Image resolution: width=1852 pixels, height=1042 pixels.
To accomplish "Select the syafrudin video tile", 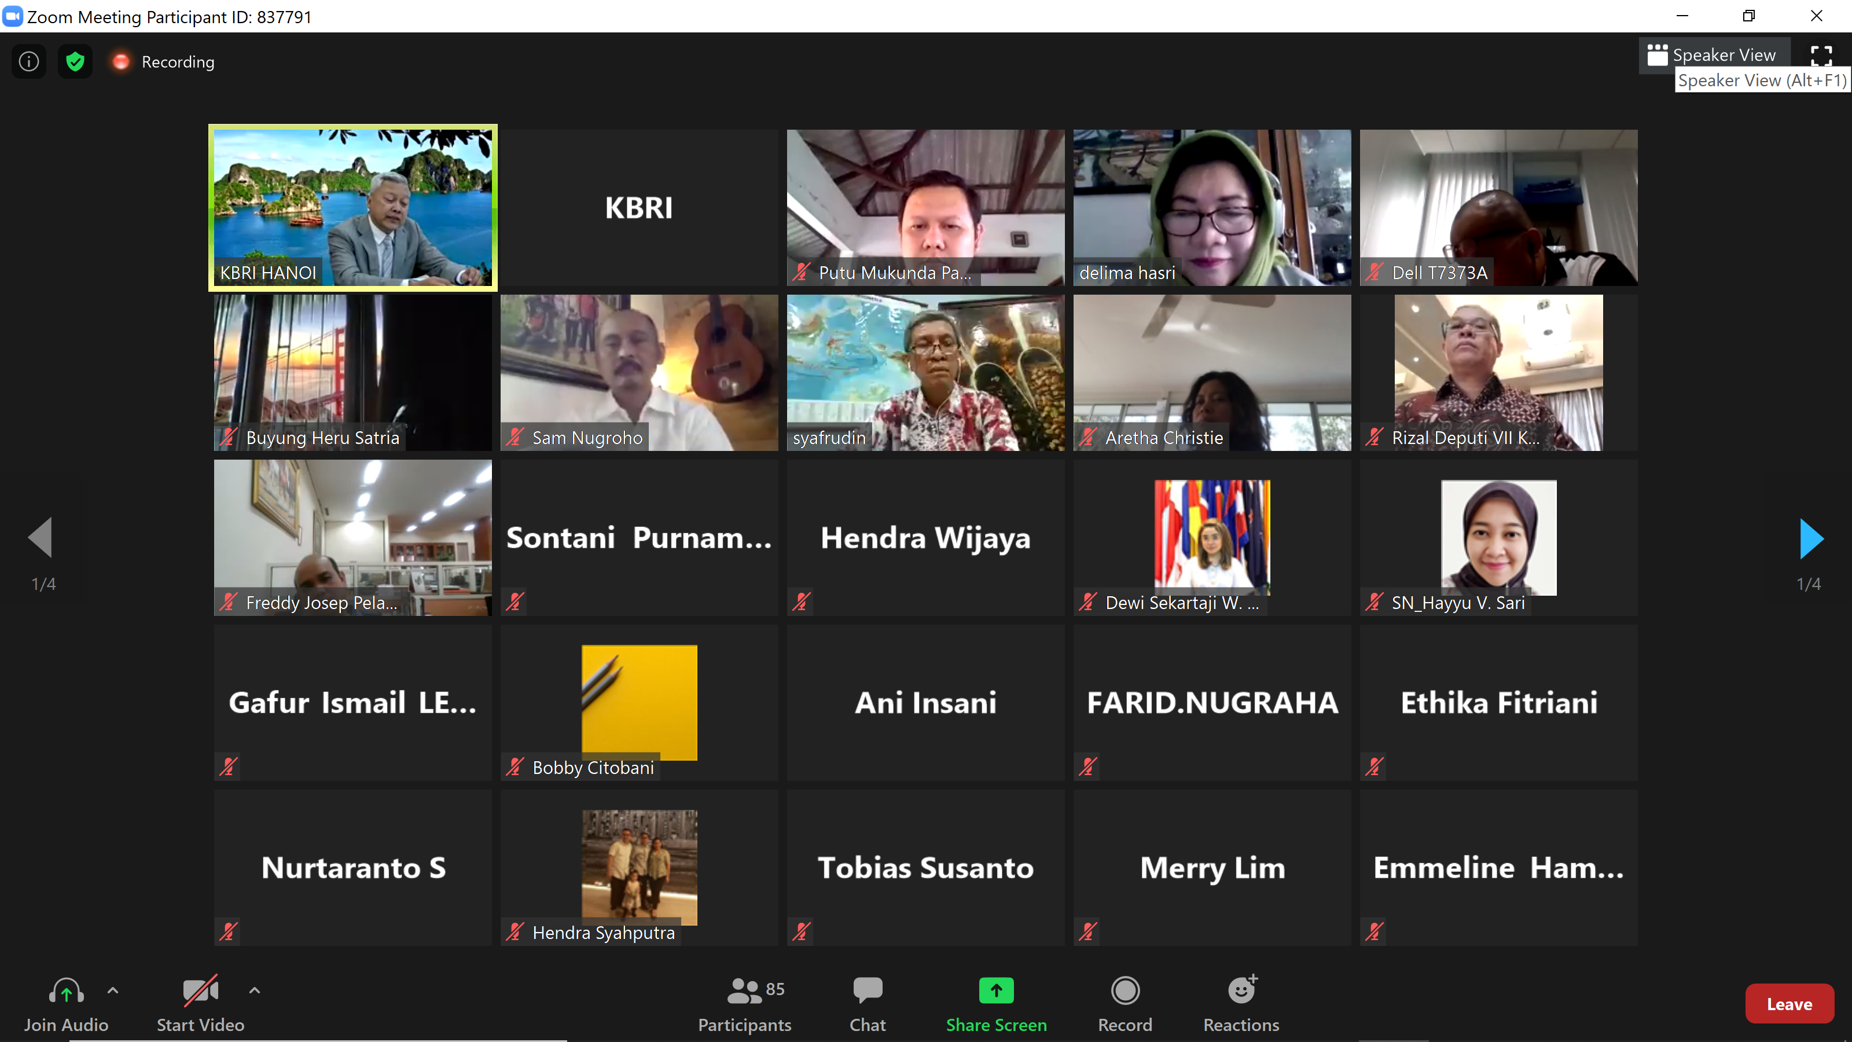I will pos(925,372).
